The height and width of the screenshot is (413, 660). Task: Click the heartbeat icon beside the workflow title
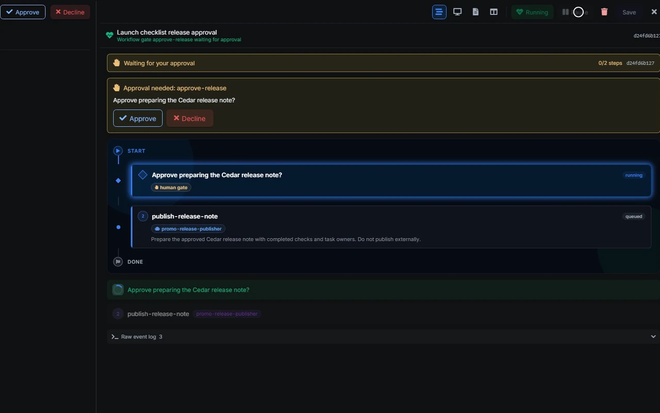(x=109, y=36)
